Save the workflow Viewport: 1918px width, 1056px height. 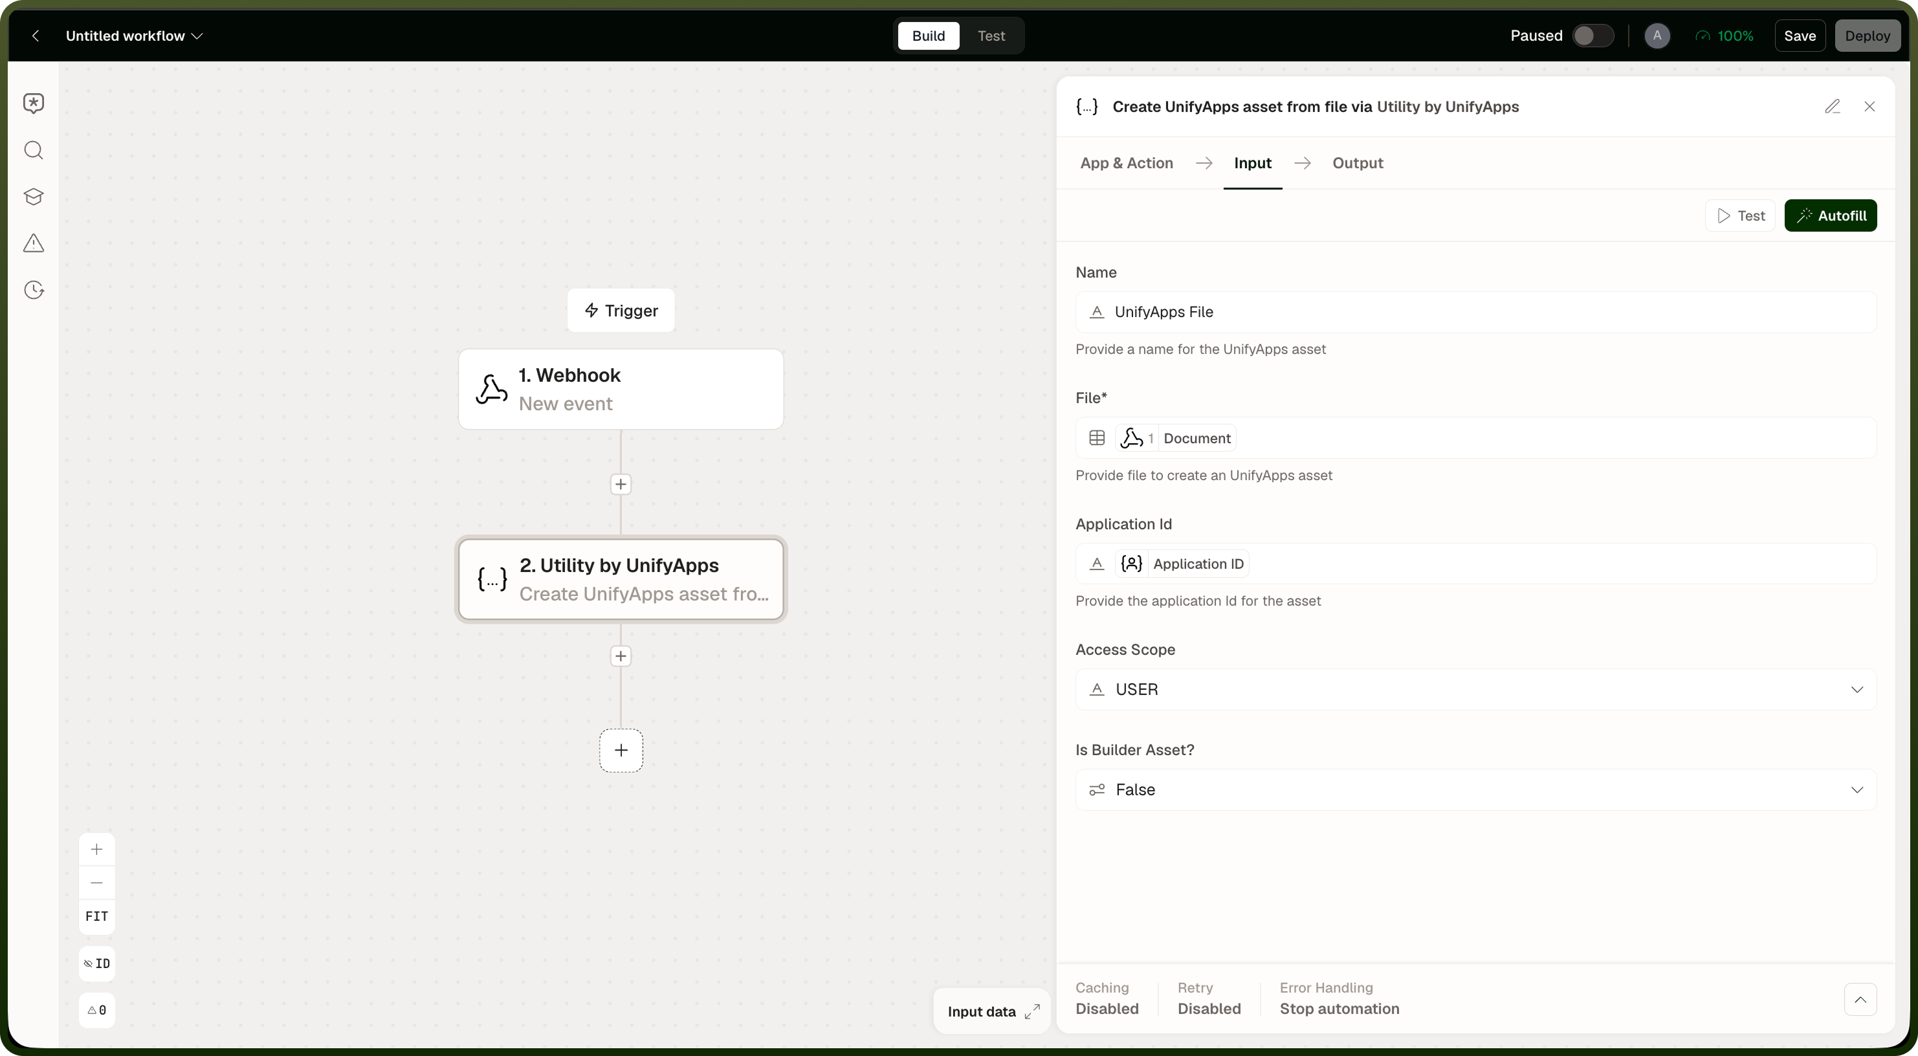click(1800, 36)
